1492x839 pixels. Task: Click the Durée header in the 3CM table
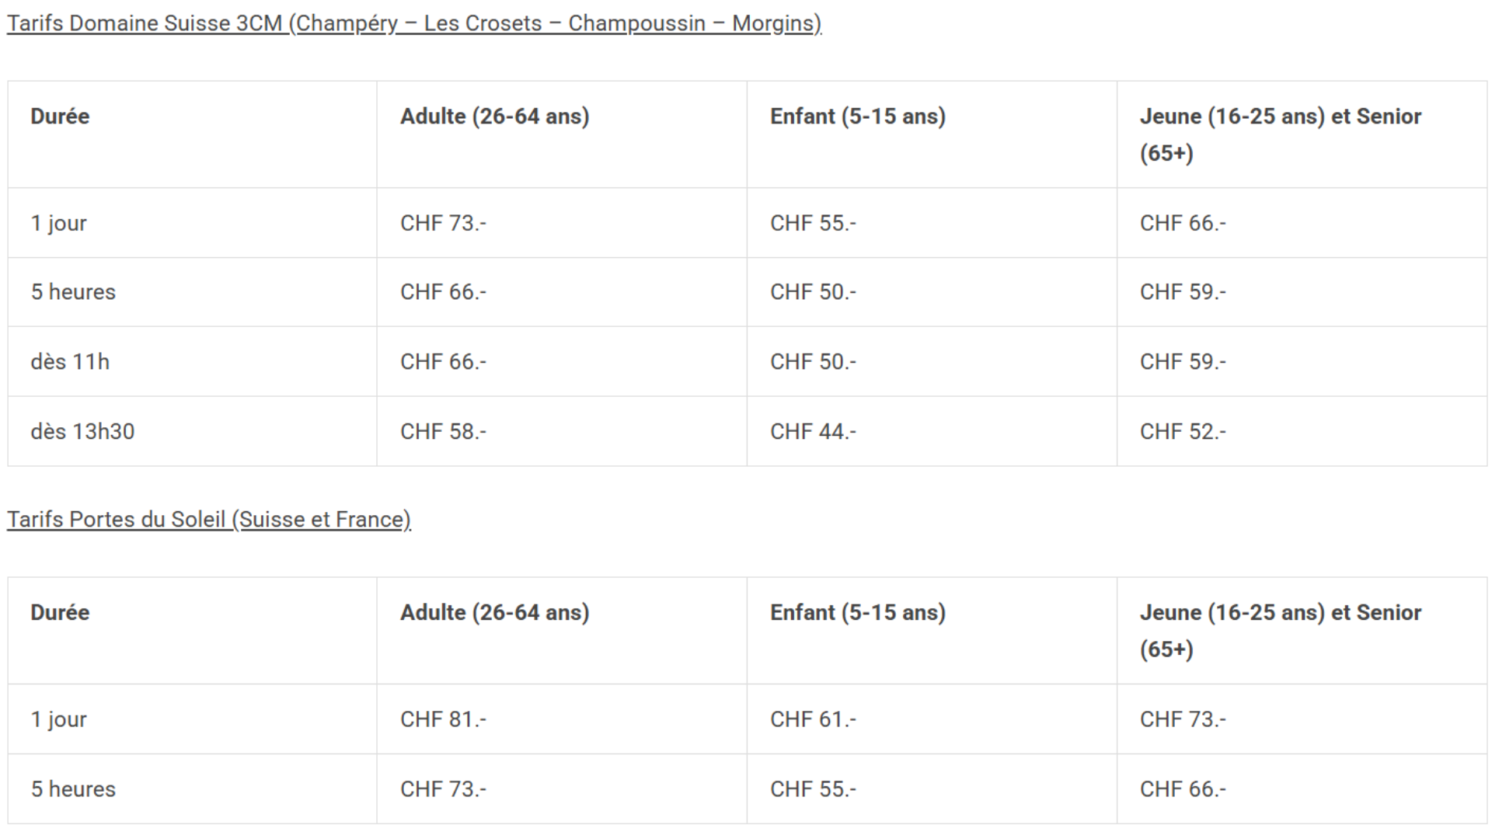tap(60, 117)
